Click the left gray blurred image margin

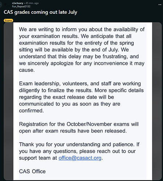pyautogui.click(x=8, y=101)
